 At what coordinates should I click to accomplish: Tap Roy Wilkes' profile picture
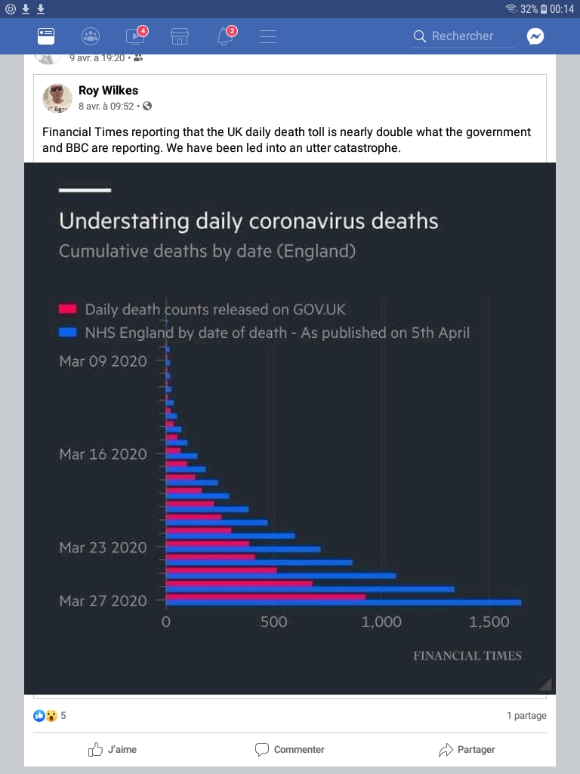57,98
